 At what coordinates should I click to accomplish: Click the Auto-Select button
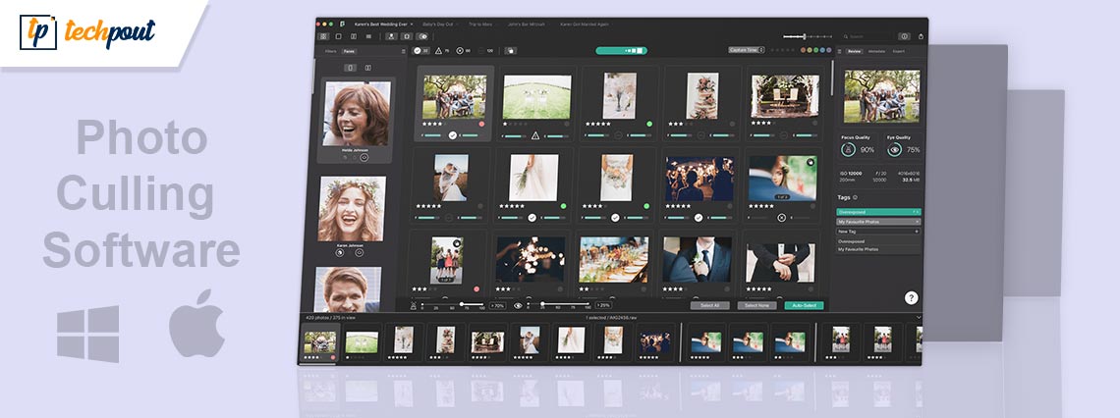805,305
